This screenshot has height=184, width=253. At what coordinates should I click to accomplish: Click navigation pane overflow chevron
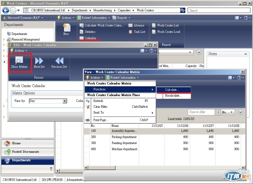pos(51,169)
